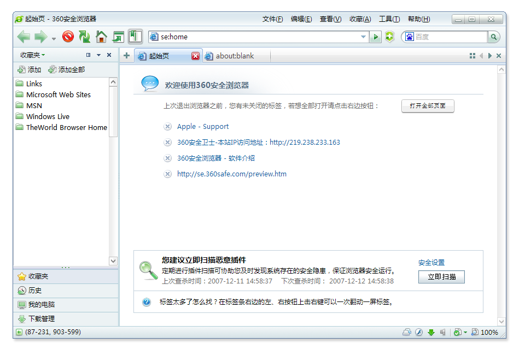This screenshot has height=355, width=525.
Task: Open the navigation history dropdown arrow
Action: point(54,39)
